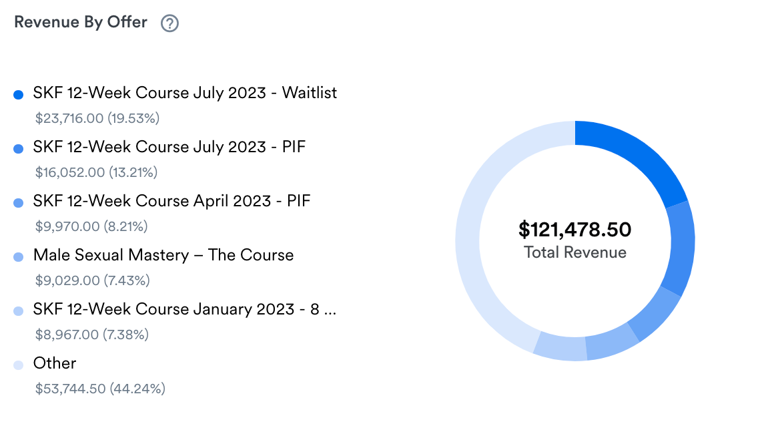Click the Other legend label
Viewport: 782px width, 430px height.
click(x=55, y=363)
